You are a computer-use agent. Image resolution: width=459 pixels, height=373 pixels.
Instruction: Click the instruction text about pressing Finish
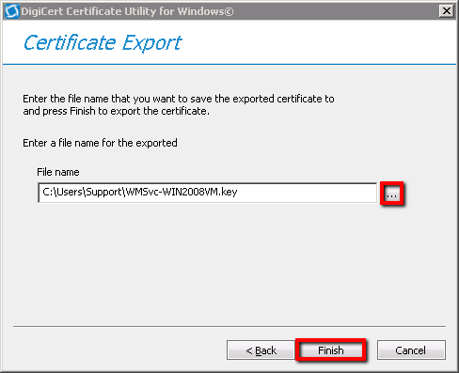coord(179,105)
